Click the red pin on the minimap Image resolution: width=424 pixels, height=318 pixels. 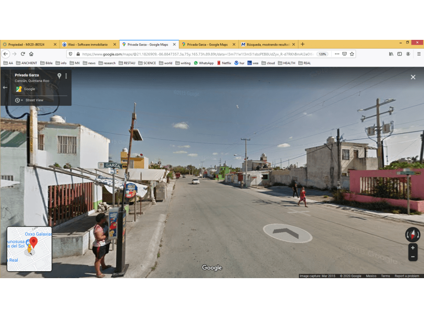[x=33, y=242]
